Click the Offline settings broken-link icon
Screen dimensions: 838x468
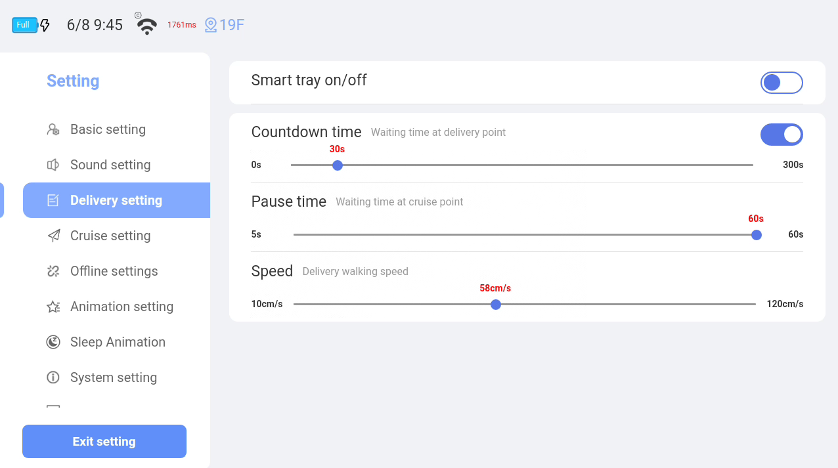(53, 271)
